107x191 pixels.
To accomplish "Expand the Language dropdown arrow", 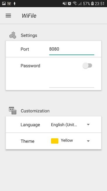I will pyautogui.click(x=88, y=125).
